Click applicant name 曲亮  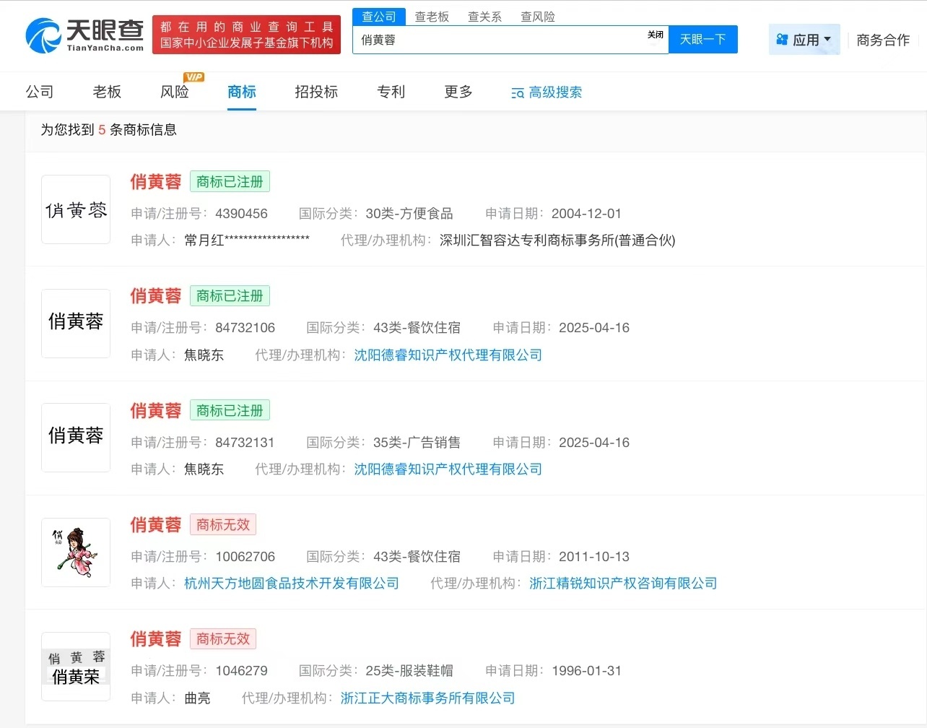point(197,698)
